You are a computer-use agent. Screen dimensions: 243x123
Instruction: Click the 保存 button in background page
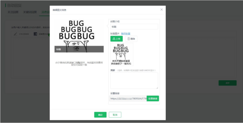228,83
